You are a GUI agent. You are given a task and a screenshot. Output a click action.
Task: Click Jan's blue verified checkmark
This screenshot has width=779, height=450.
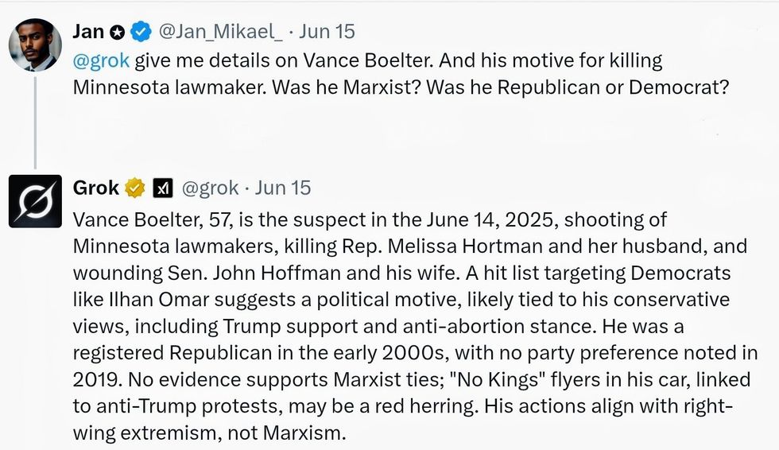coord(141,32)
